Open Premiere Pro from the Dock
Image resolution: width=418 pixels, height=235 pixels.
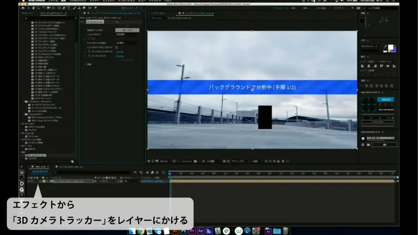(192, 231)
